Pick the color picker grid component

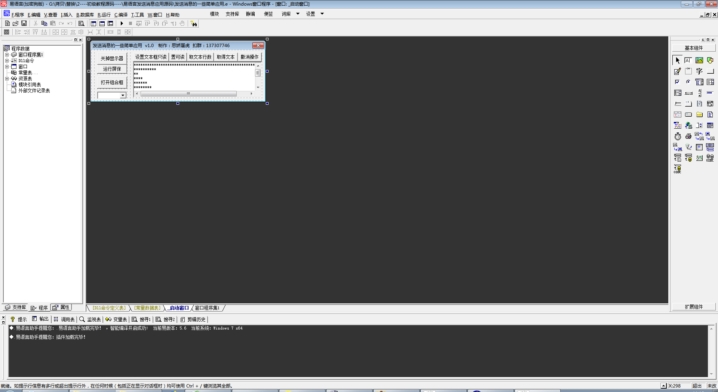point(678,125)
